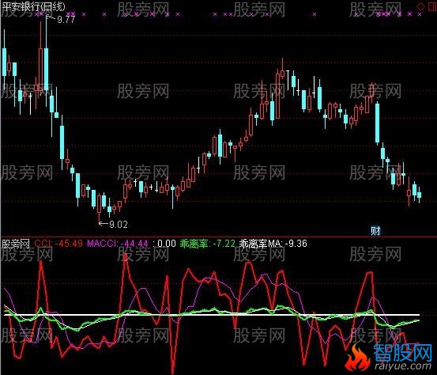The width and height of the screenshot is (437, 375).
Task: Click the 乖离率MA: -9.36 label
Action: 273,244
